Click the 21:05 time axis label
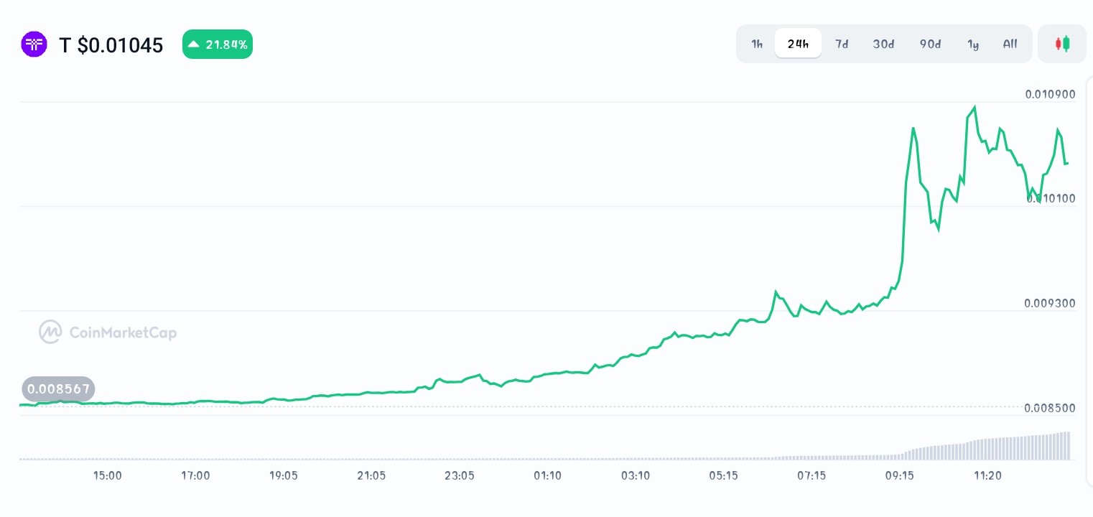This screenshot has height=517, width=1093. coord(371,475)
